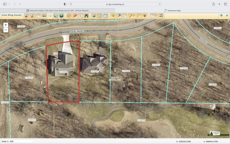Choose the eraser clear selection tool
The image size is (230, 144).
click(x=75, y=16)
